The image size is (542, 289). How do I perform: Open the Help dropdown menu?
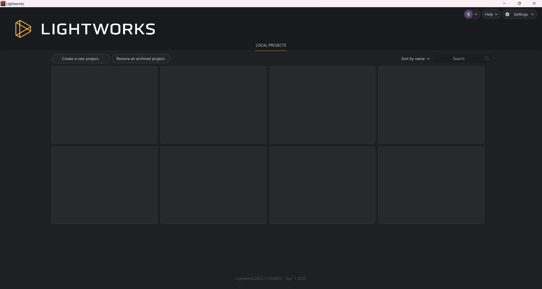tap(491, 14)
